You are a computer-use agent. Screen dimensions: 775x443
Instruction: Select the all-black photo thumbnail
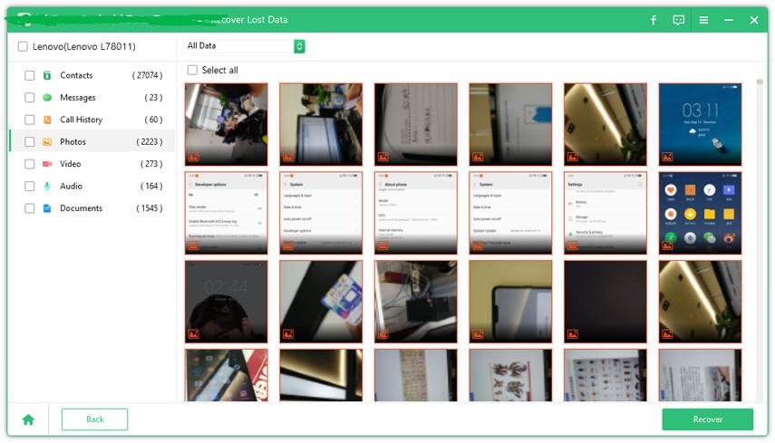click(x=605, y=302)
